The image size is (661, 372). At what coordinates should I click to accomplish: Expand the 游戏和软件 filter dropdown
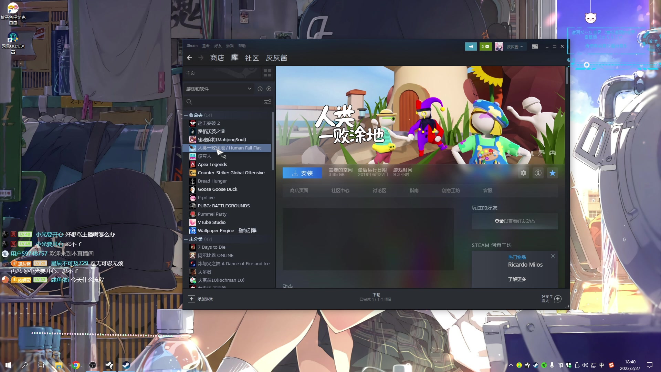coord(219,89)
